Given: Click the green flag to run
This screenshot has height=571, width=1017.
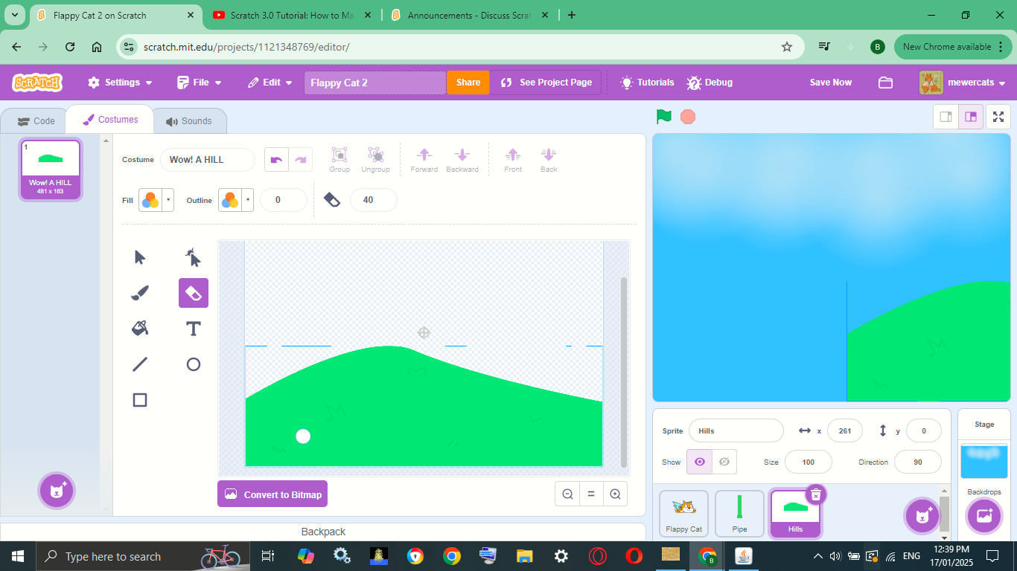Looking at the screenshot, I should click(664, 117).
